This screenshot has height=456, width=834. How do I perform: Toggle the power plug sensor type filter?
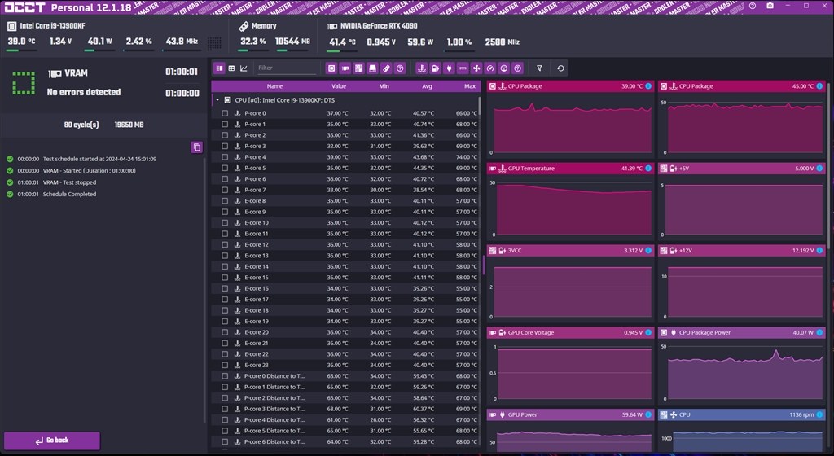450,68
